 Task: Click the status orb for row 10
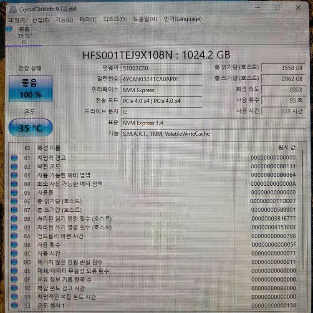click(14, 288)
